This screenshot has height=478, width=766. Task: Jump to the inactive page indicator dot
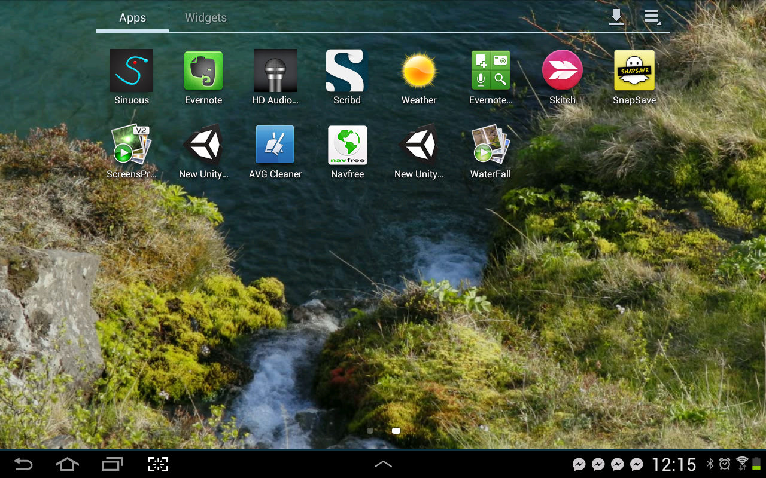click(370, 431)
